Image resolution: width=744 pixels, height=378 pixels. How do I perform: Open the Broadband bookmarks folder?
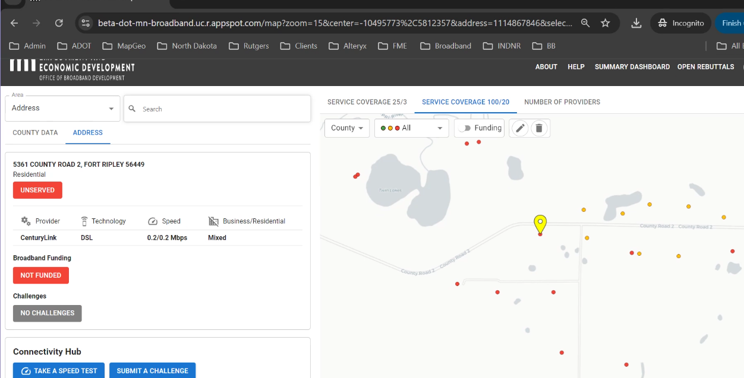[446, 46]
